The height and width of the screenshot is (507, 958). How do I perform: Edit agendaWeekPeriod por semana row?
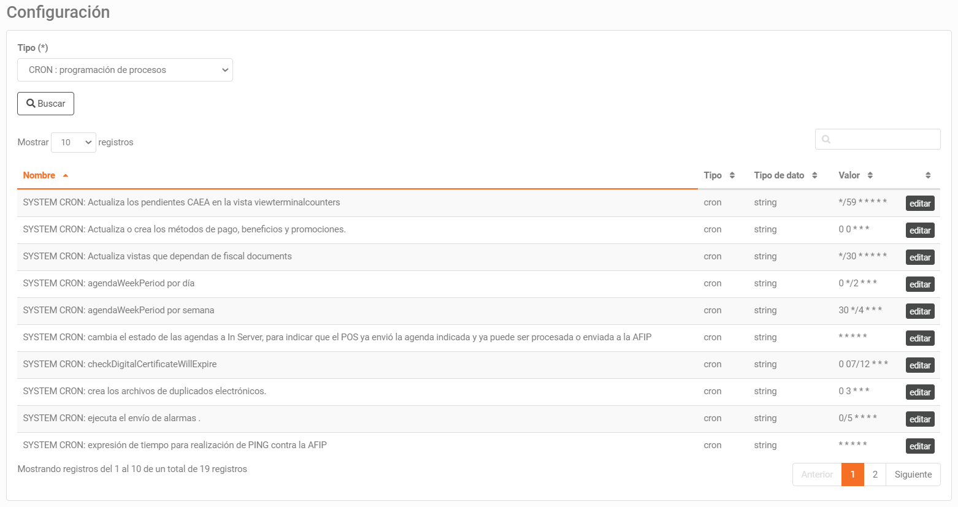[x=920, y=311]
